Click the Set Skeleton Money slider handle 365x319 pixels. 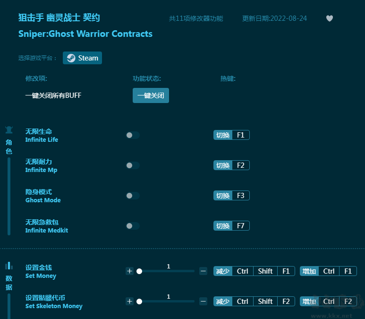pos(139,302)
